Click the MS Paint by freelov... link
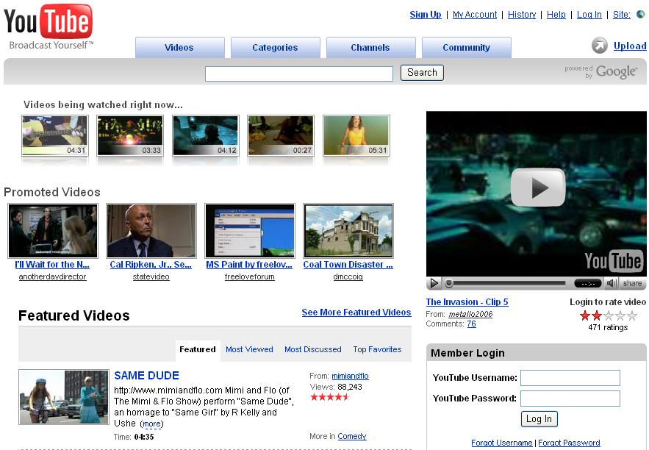This screenshot has height=450, width=649. pos(249,265)
